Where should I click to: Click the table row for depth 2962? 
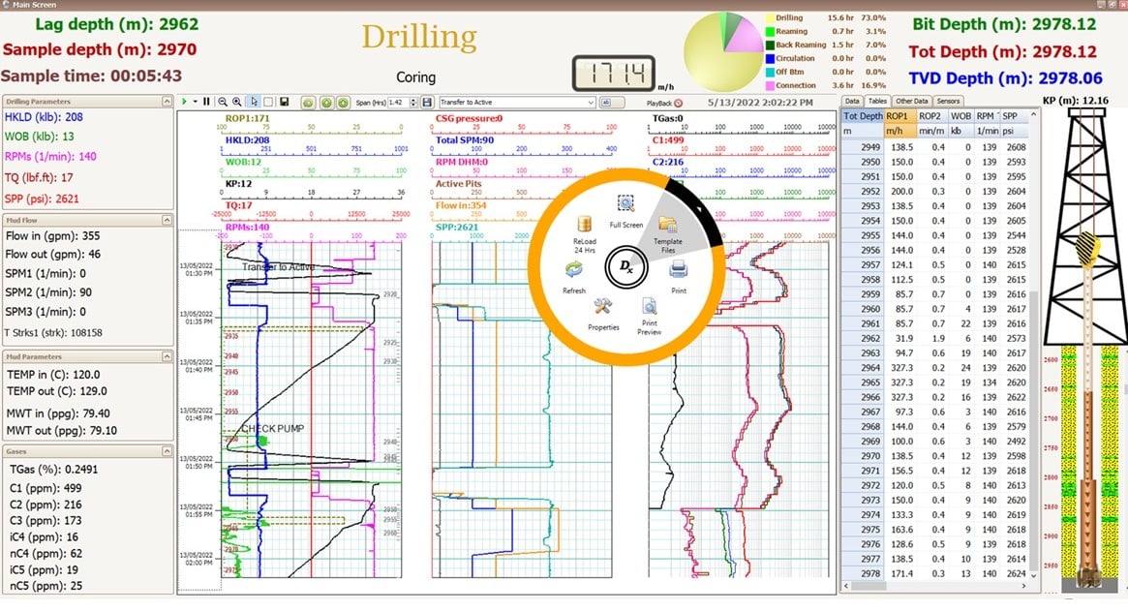point(935,338)
